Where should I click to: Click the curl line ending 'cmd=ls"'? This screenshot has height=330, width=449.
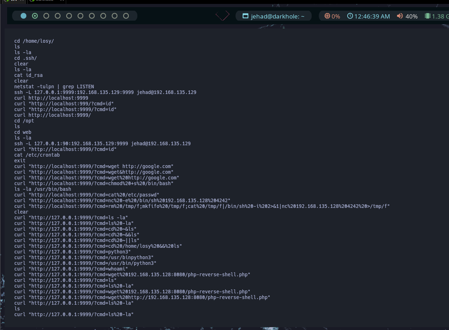pyautogui.click(x=65, y=280)
